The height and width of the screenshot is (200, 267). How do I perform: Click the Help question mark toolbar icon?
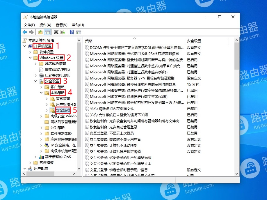click(72, 32)
